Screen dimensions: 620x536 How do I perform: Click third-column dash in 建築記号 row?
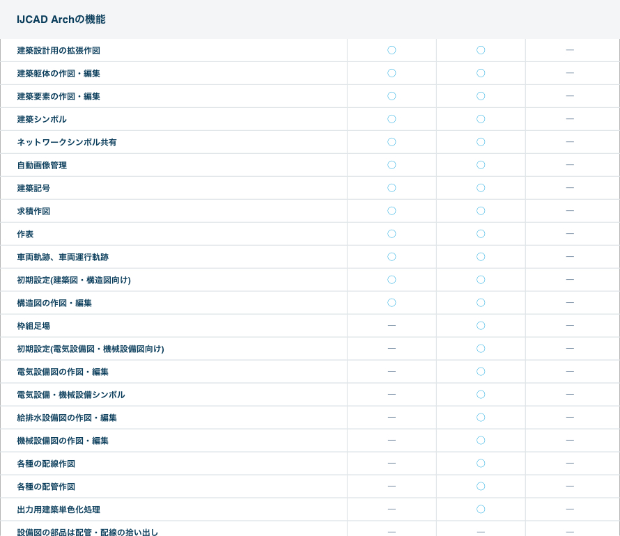pos(570,188)
